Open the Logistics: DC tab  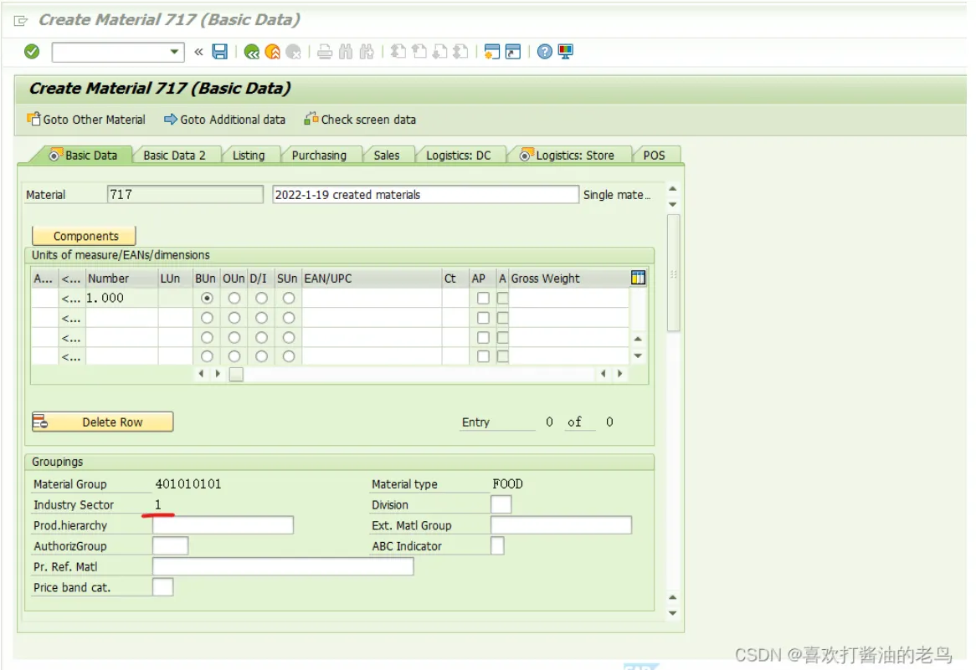tap(458, 156)
